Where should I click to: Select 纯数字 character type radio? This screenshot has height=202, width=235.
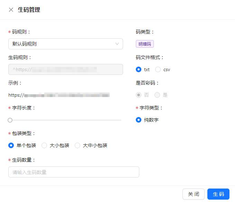(x=139, y=120)
